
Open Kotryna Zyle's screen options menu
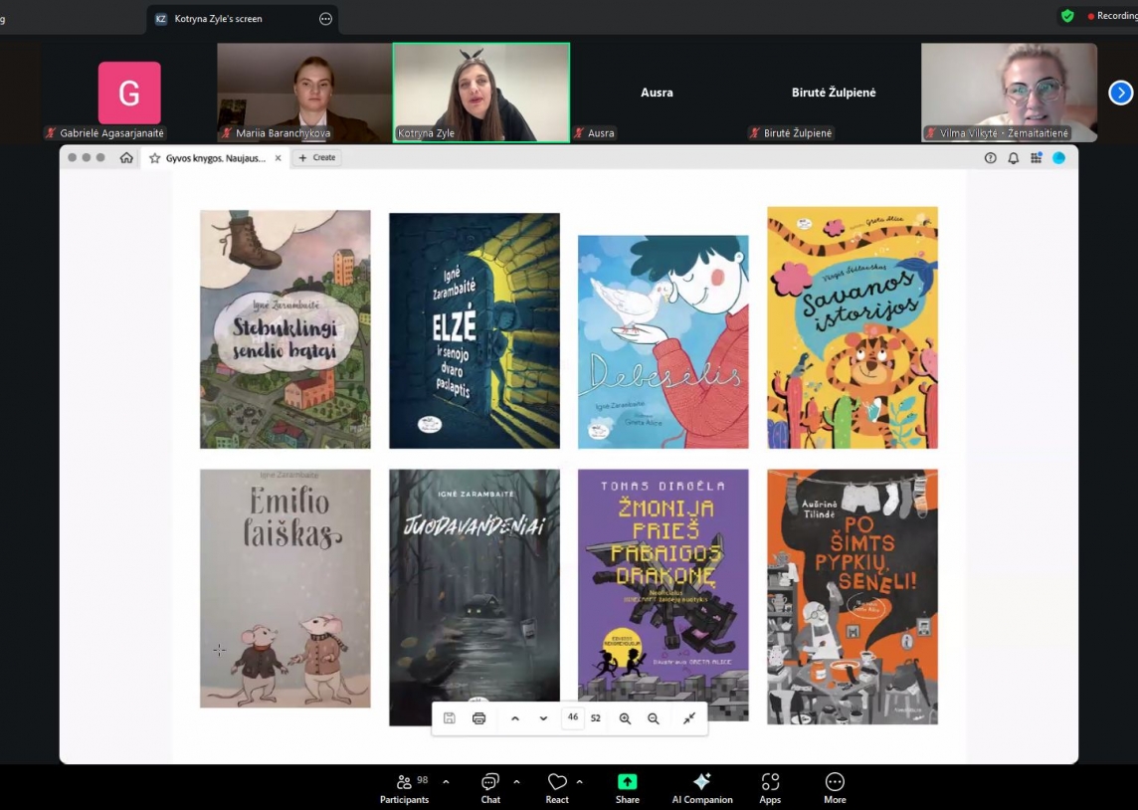click(x=325, y=19)
